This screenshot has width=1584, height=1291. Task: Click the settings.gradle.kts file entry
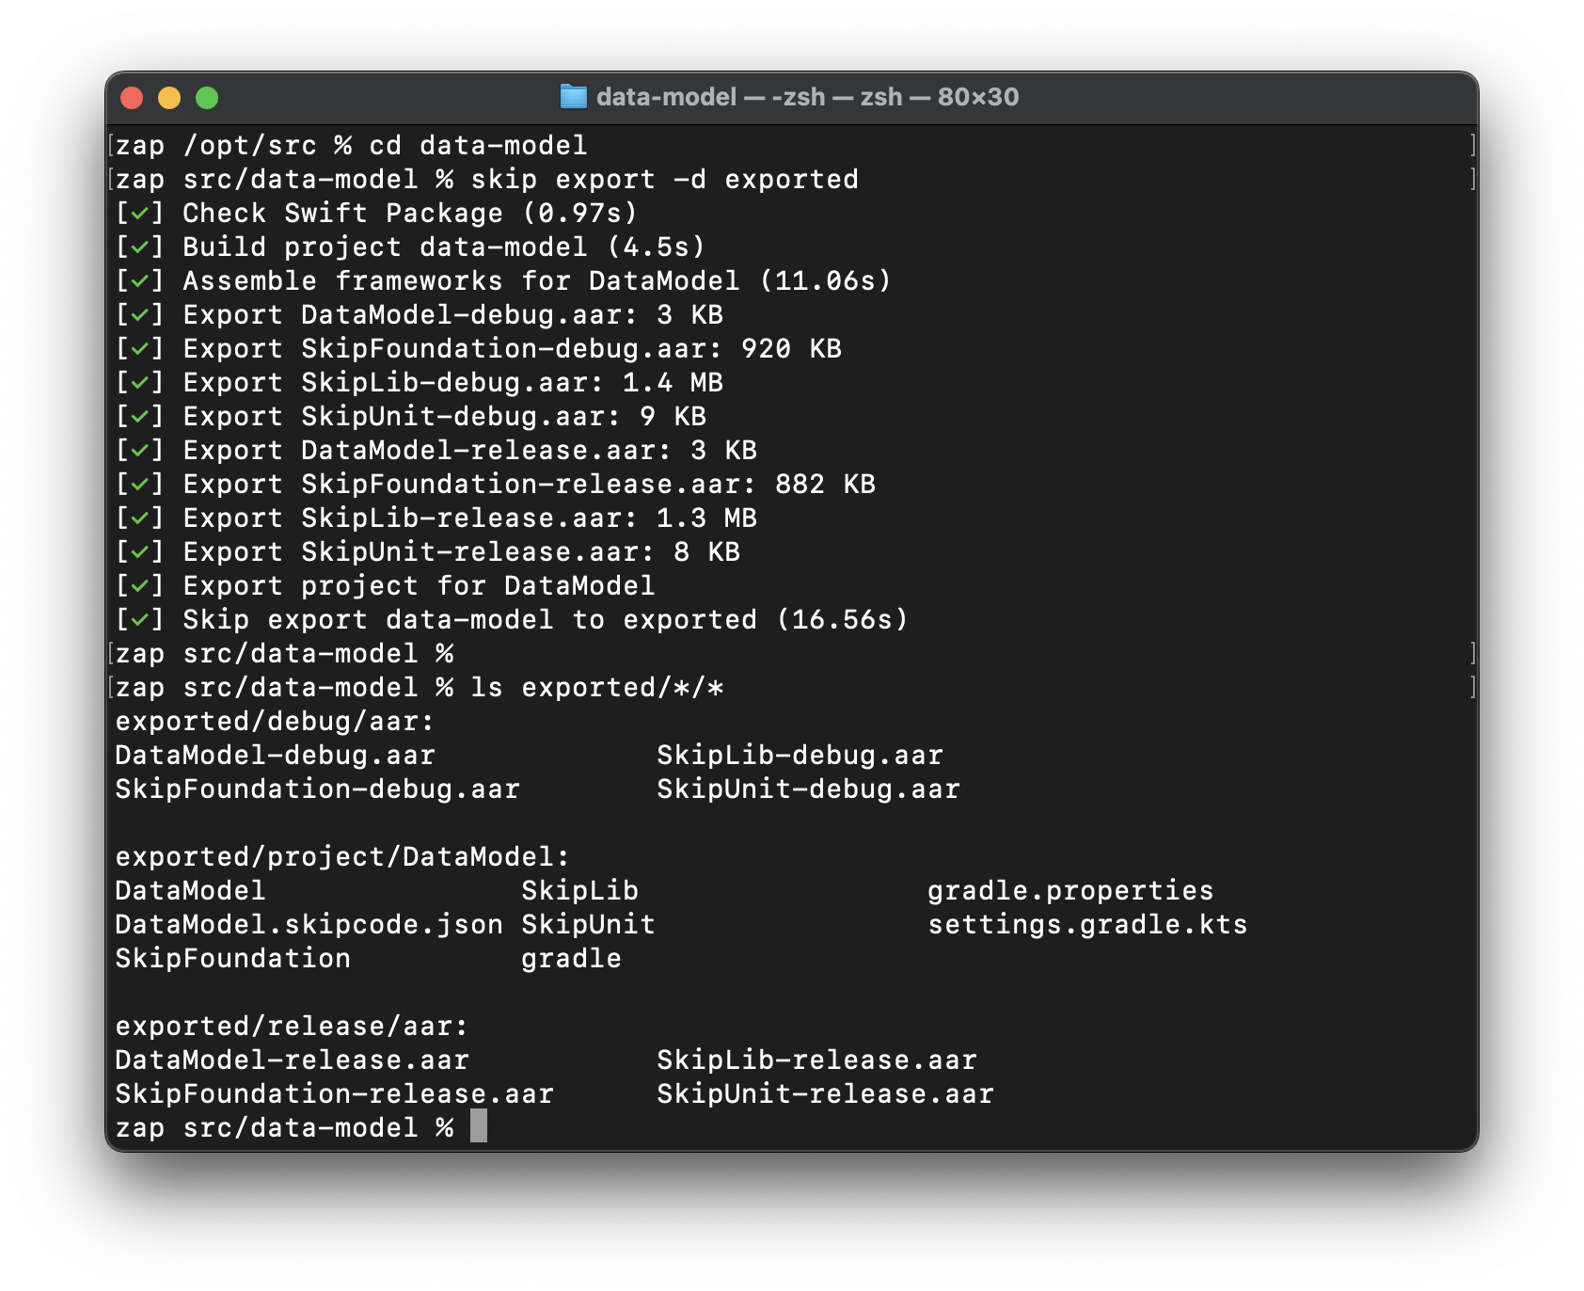[x=1086, y=924]
